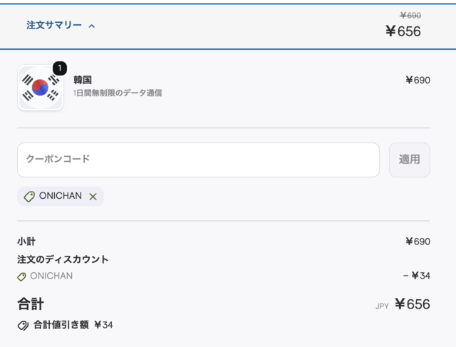This screenshot has width=456, height=347.
Task: Click the 韓国 product name
Action: click(x=83, y=80)
